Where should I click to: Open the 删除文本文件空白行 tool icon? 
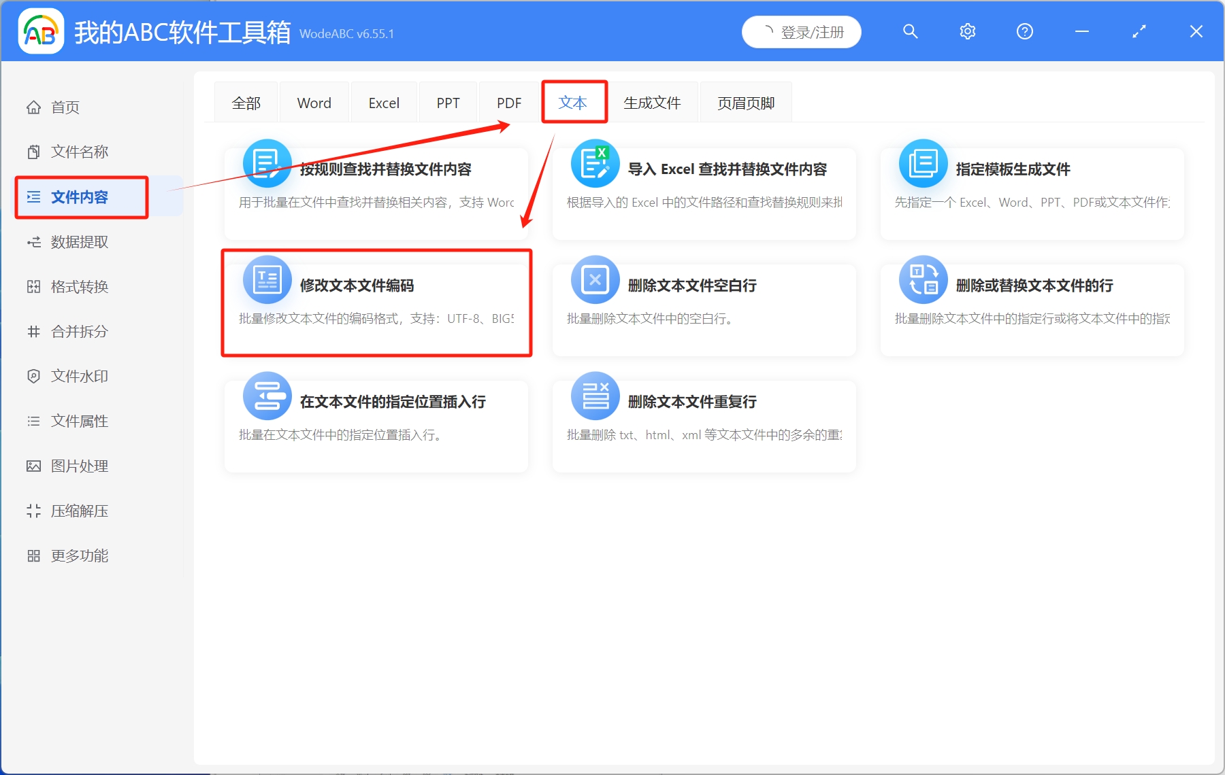pos(594,279)
